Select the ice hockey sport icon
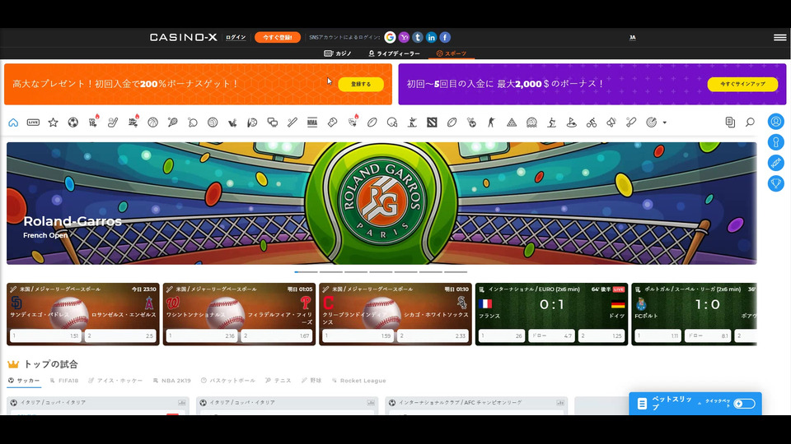This screenshot has height=444, width=791. pos(113,123)
